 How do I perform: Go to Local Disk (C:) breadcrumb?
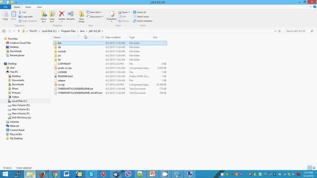point(49,31)
